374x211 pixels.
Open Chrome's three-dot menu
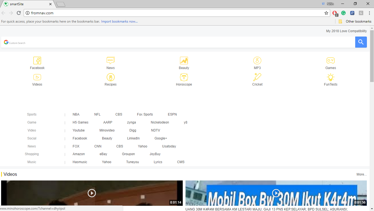pyautogui.click(x=369, y=13)
